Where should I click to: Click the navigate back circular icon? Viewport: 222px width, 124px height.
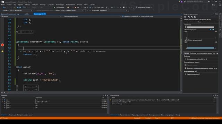[4, 8]
